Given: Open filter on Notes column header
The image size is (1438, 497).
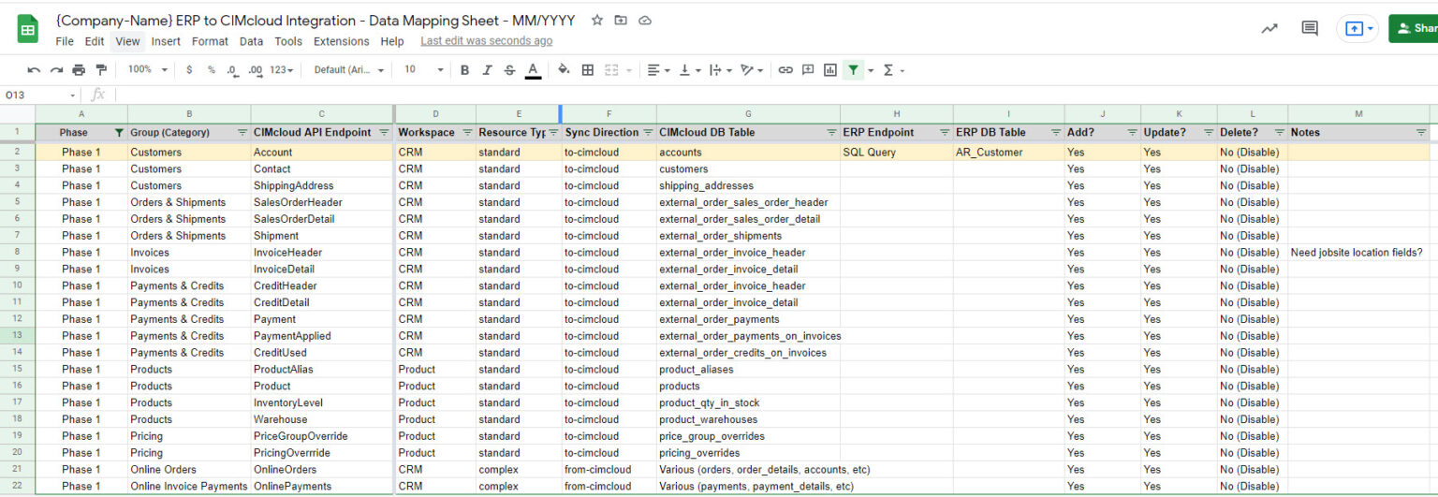Looking at the screenshot, I should (1421, 133).
